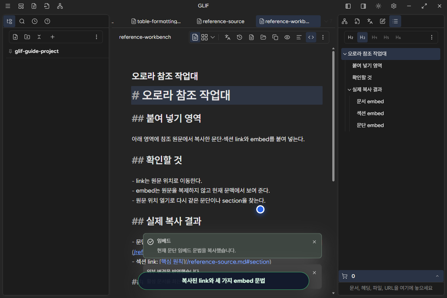Jump to 붙여 넣기 영역 in outline
The width and height of the screenshot is (447, 298).
click(x=367, y=66)
